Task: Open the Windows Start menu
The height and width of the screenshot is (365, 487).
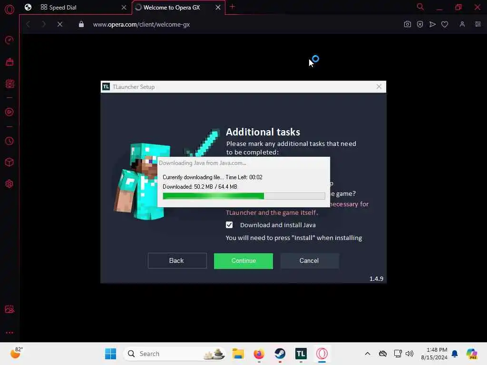Action: tap(110, 354)
